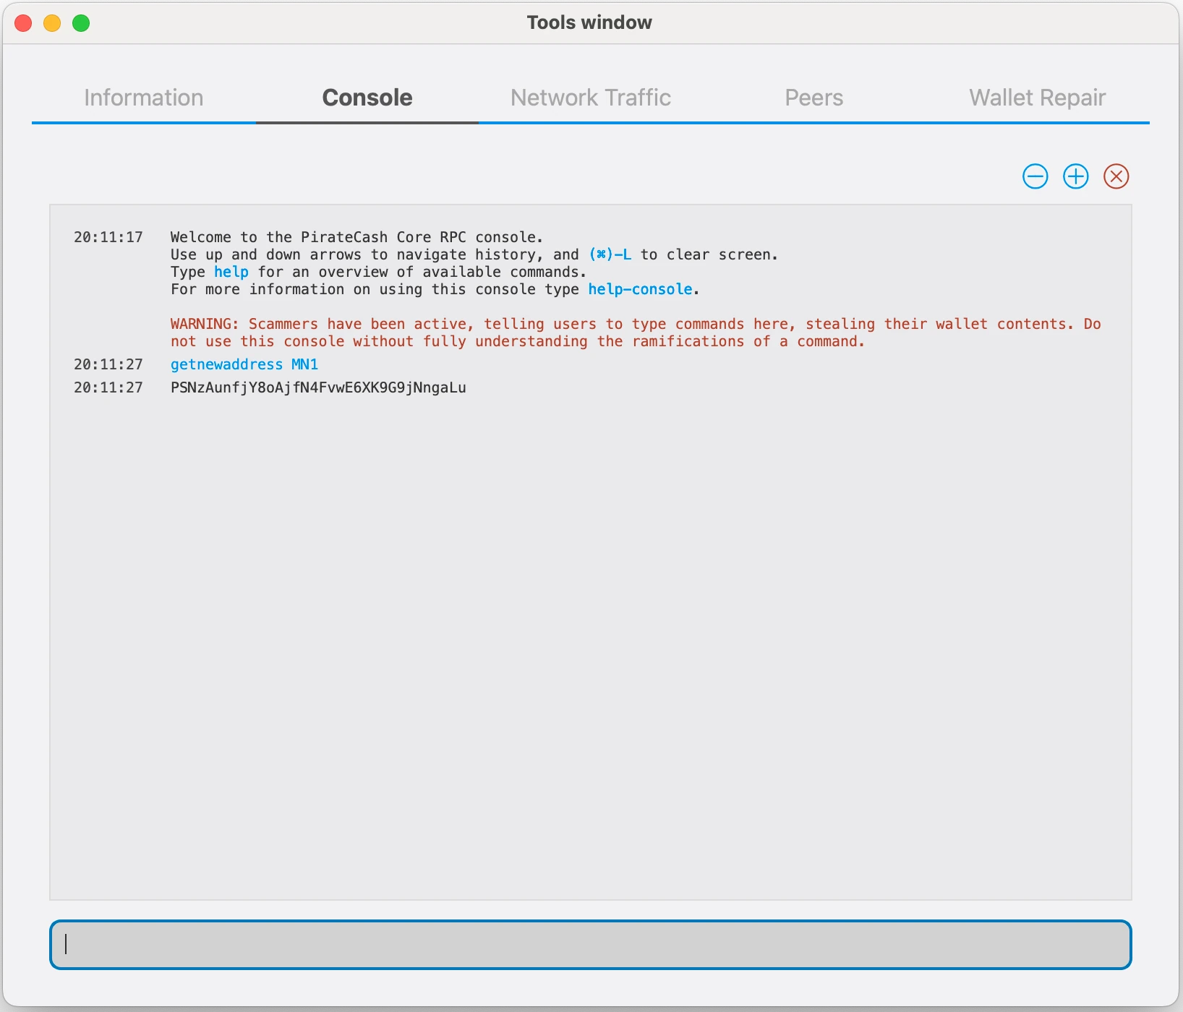Go to the Peers tab
The image size is (1183, 1012).
tap(814, 98)
